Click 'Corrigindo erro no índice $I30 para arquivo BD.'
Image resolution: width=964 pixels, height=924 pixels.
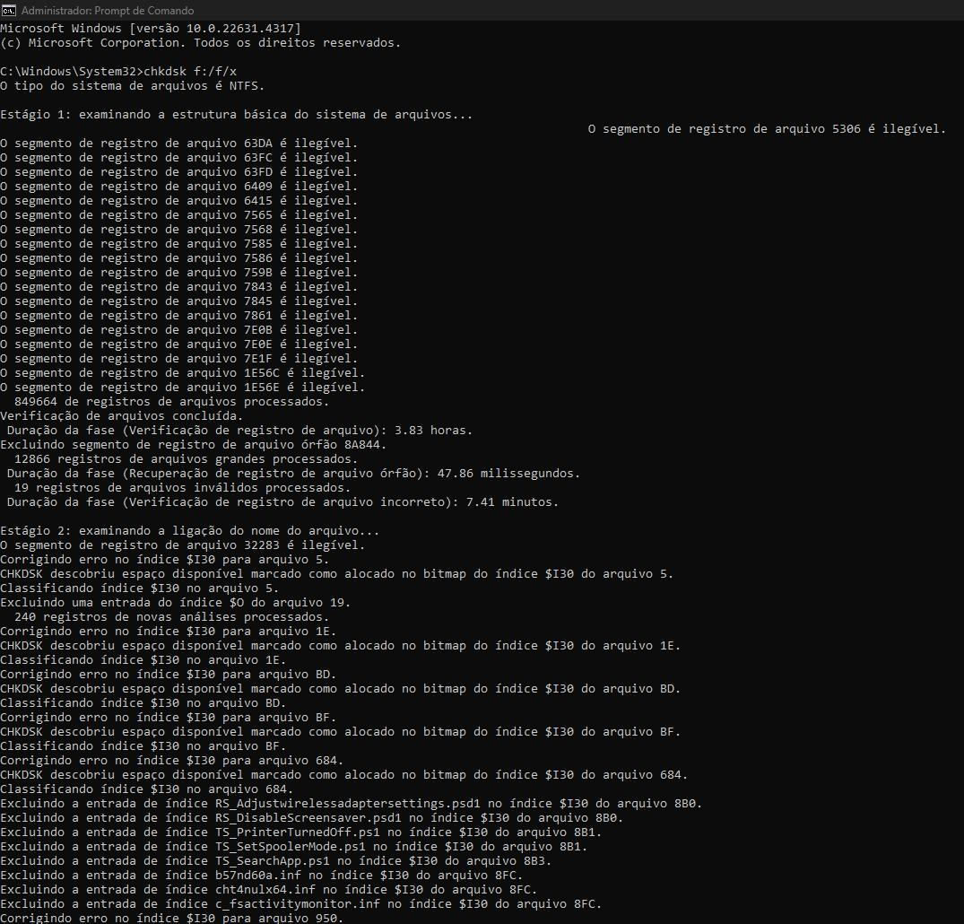click(x=169, y=675)
